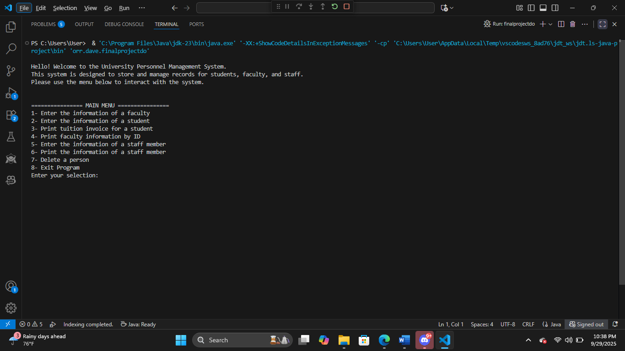Image resolution: width=625 pixels, height=351 pixels.
Task: Open the Testing flask view
Action: click(11, 136)
